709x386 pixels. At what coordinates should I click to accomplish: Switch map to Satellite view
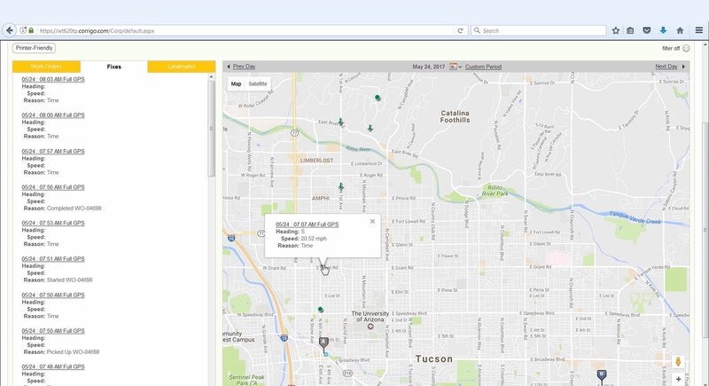tap(258, 83)
